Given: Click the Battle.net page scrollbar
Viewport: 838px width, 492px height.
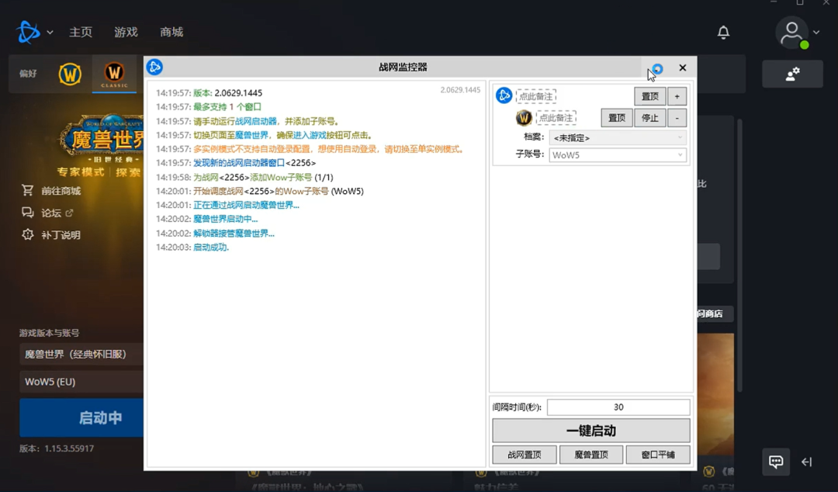Looking at the screenshot, I should point(739,255).
